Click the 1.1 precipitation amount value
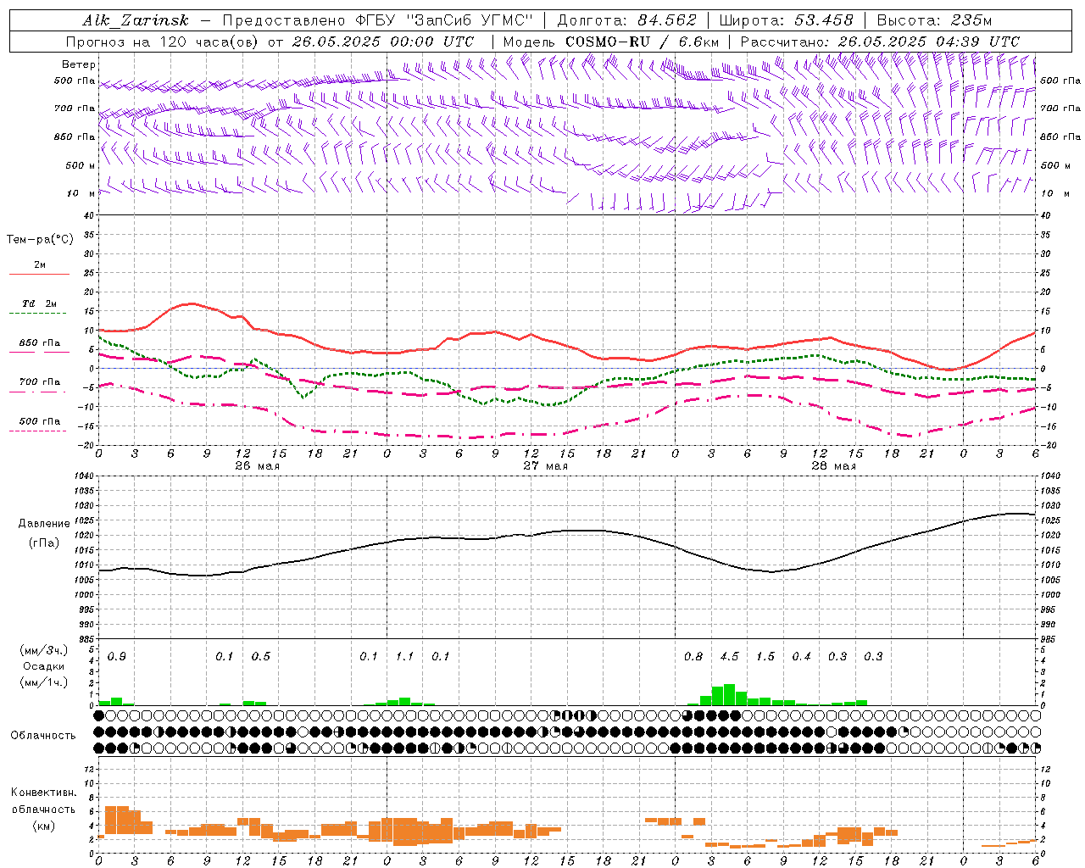Viewport: 1085px width, 868px height. [405, 657]
